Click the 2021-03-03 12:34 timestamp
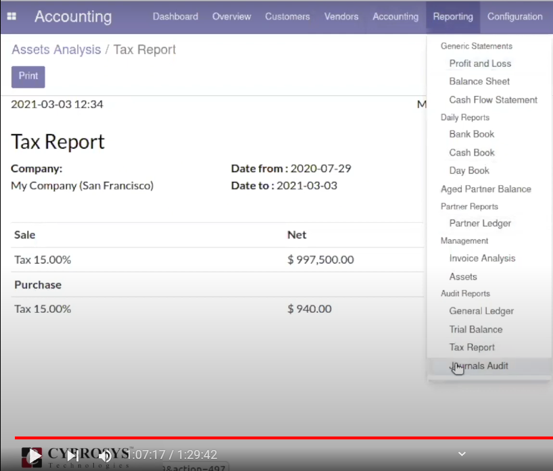 [x=57, y=104]
